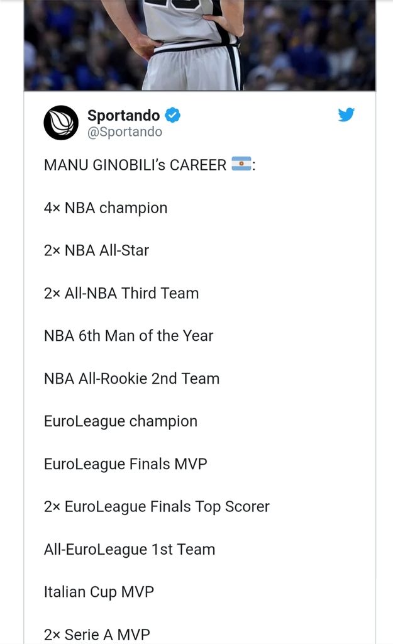
Task: Click the '2× NBA All-Star' line
Action: [x=96, y=250]
